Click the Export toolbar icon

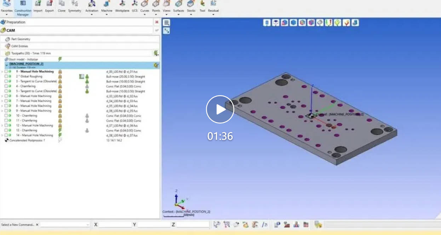pyautogui.click(x=50, y=6)
